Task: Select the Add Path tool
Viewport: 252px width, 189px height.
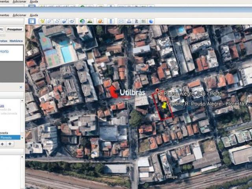Action: tap(57, 21)
